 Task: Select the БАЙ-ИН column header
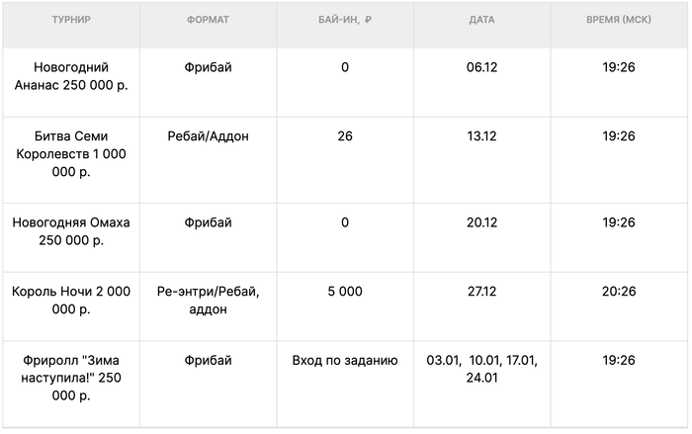point(344,20)
